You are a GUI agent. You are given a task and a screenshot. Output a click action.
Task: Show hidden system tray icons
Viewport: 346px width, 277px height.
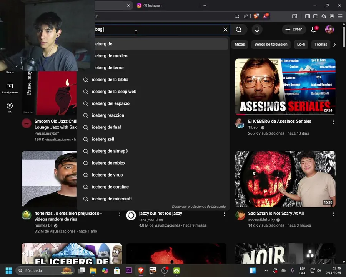[x=266, y=270]
